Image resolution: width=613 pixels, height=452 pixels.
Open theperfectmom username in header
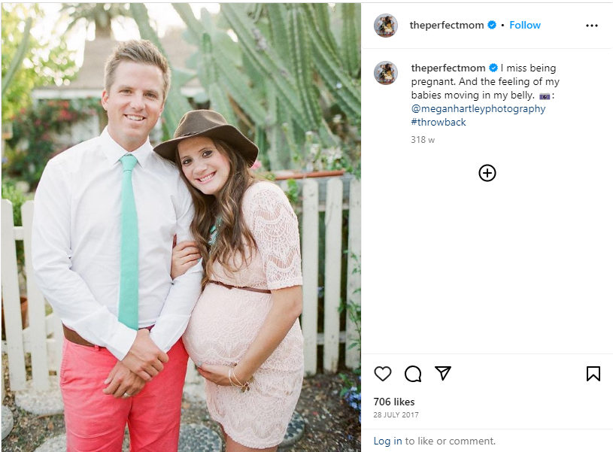(447, 25)
